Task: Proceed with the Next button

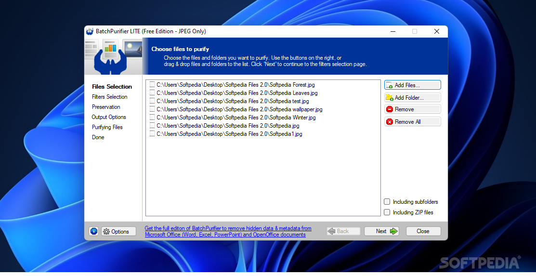Action: coord(381,231)
